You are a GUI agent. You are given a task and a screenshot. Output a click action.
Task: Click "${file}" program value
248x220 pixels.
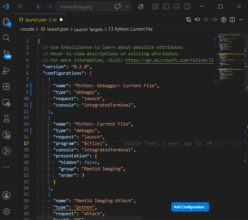tap(93, 143)
